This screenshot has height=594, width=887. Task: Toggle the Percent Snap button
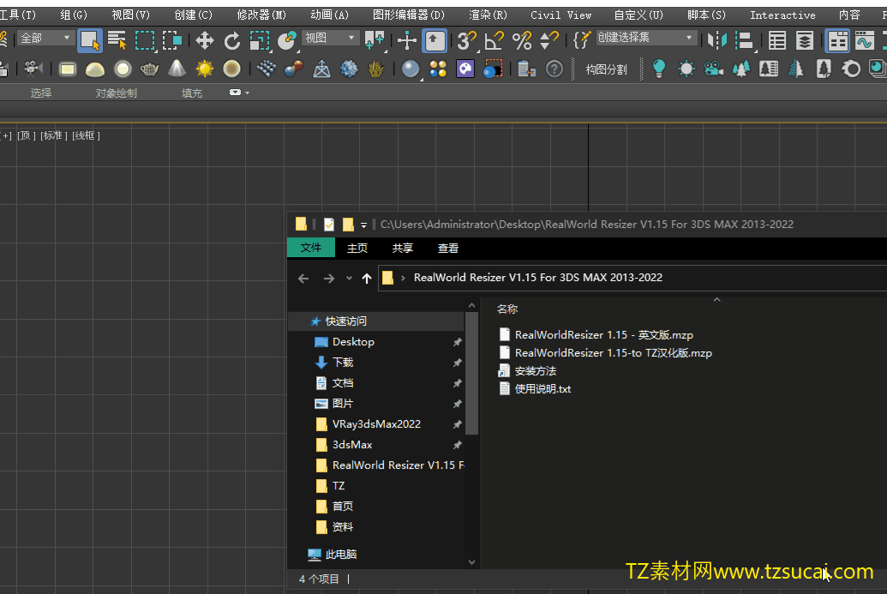click(521, 40)
